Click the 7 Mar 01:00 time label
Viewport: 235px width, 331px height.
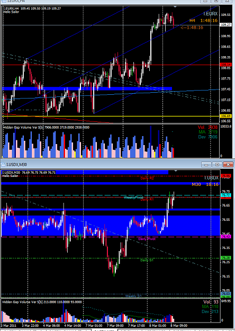point(94,326)
